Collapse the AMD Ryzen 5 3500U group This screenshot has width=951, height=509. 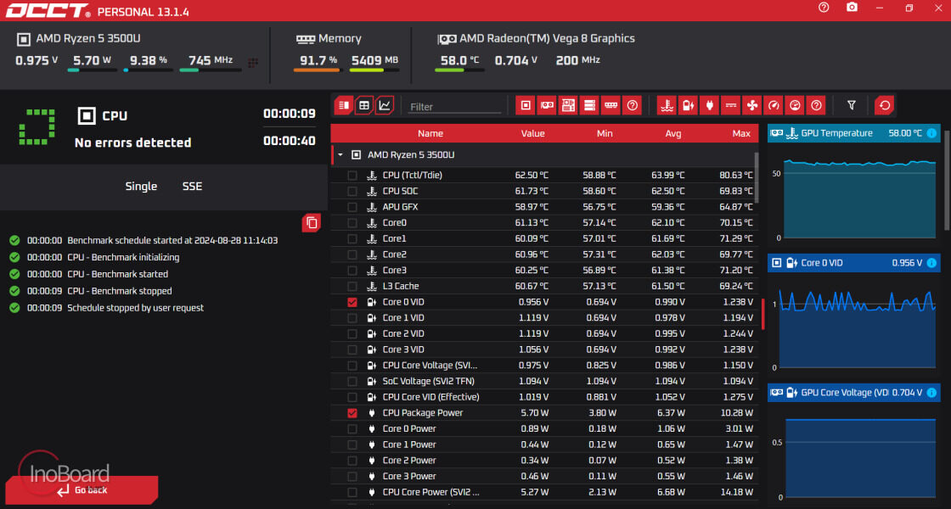pos(340,155)
